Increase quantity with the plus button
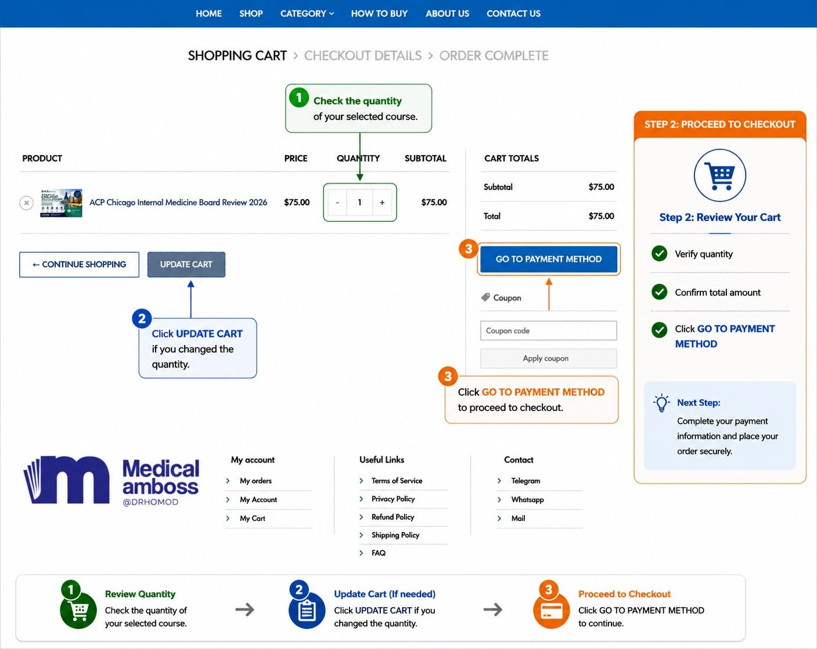The height and width of the screenshot is (649, 817). (382, 203)
